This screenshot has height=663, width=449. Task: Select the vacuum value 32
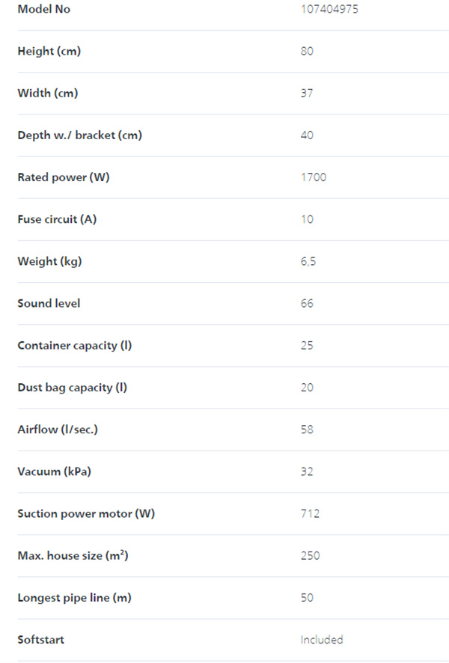[x=307, y=471]
